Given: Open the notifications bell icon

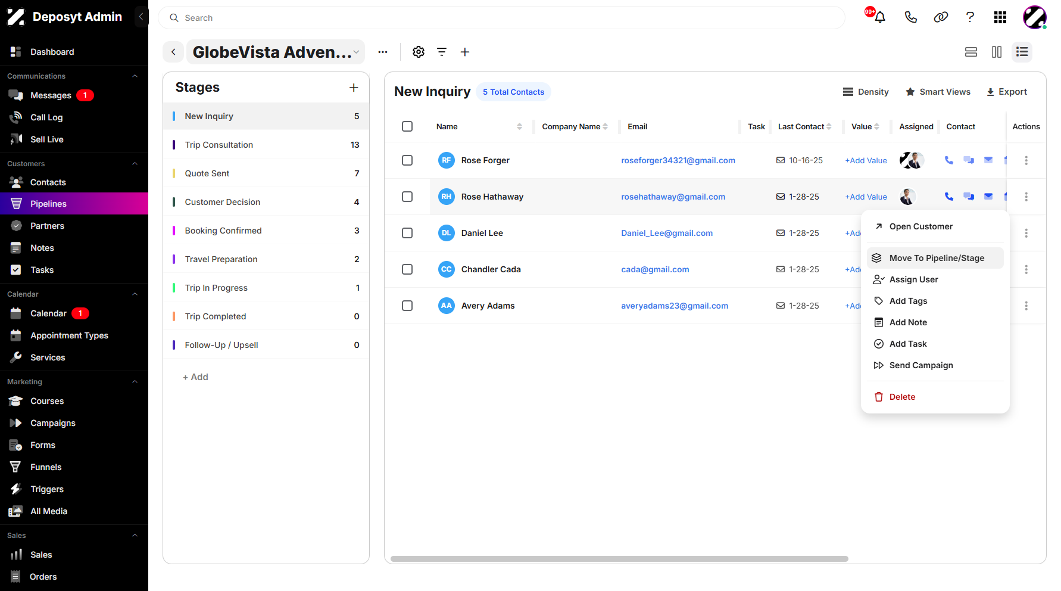Looking at the screenshot, I should click(x=879, y=17).
